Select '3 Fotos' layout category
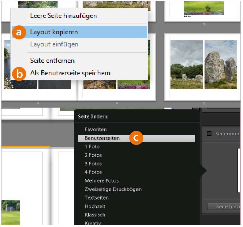Screen dimensions: 243x227 [x=93, y=164]
